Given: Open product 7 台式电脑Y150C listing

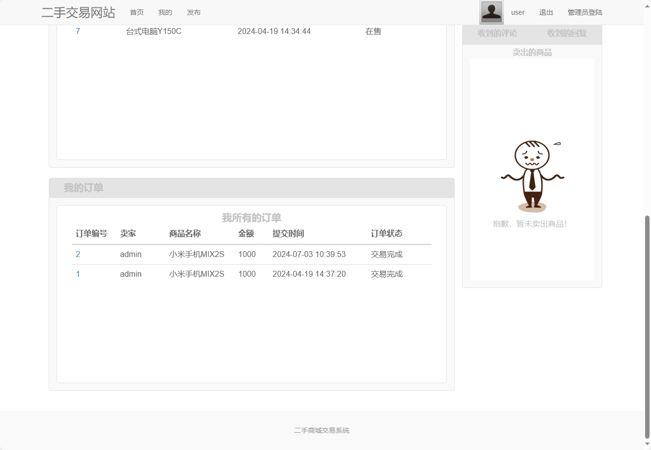Looking at the screenshot, I should (x=78, y=31).
